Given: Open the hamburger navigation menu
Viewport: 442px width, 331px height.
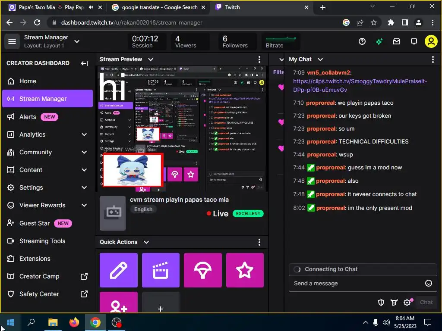Looking at the screenshot, I should click(x=12, y=41).
